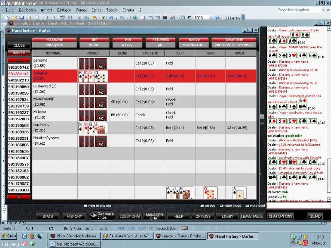Expand the Undo history dropdown arrow
The image size is (331, 248).
[116, 18]
